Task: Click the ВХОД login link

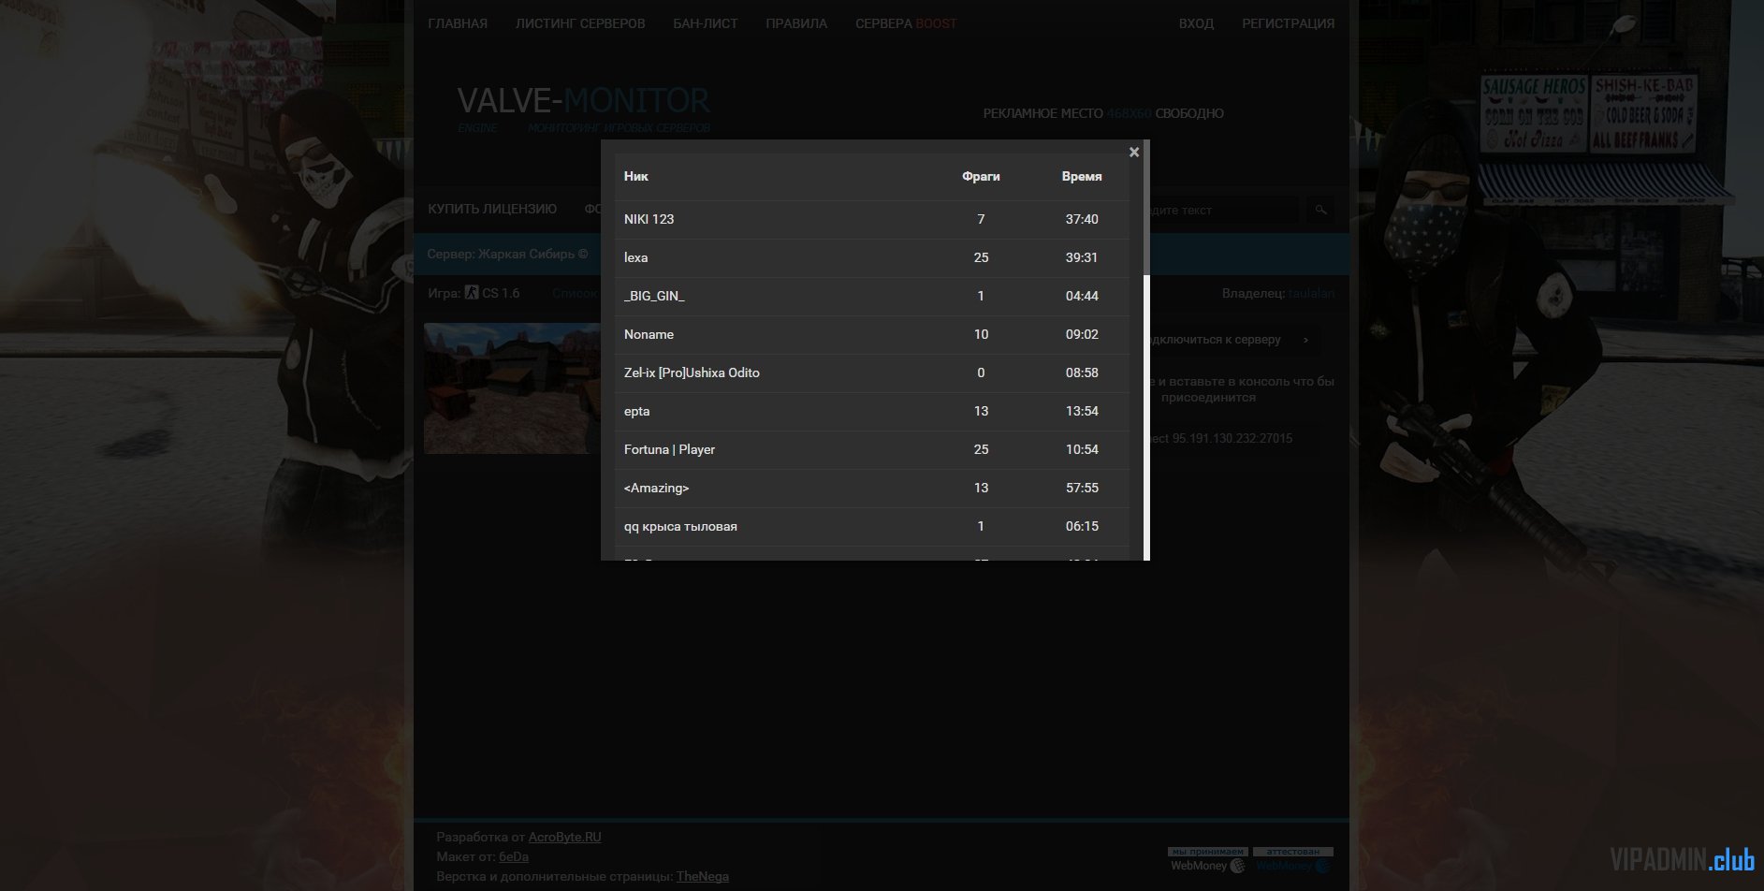Action: 1196,23
